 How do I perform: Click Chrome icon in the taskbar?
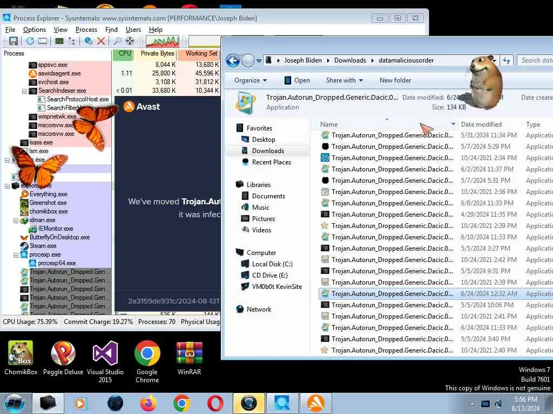(181, 403)
